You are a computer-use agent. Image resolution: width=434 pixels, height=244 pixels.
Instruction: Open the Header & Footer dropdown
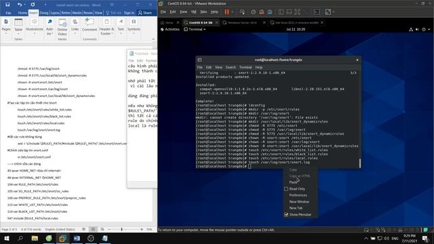pos(106,27)
